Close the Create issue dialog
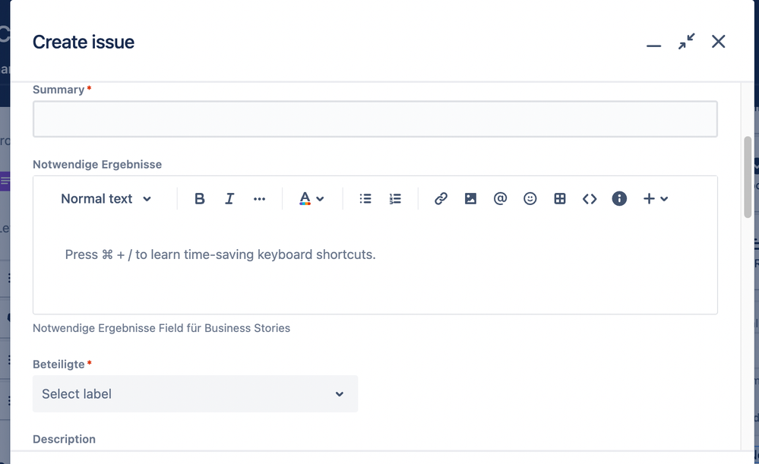Viewport: 759px width, 464px height. click(x=718, y=42)
